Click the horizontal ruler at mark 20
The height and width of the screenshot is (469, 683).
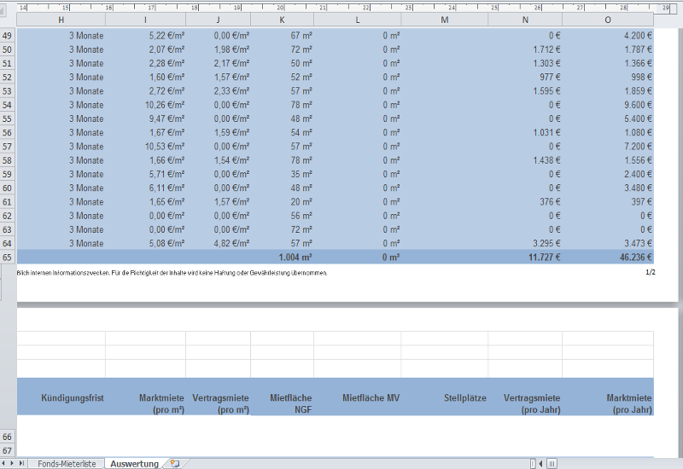[x=281, y=8]
